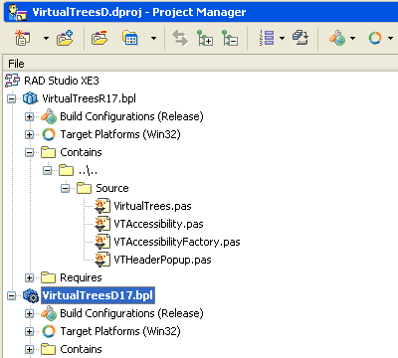Click the Build Configurations toolbar icon
Screen dimensions: 398x358
click(337, 38)
